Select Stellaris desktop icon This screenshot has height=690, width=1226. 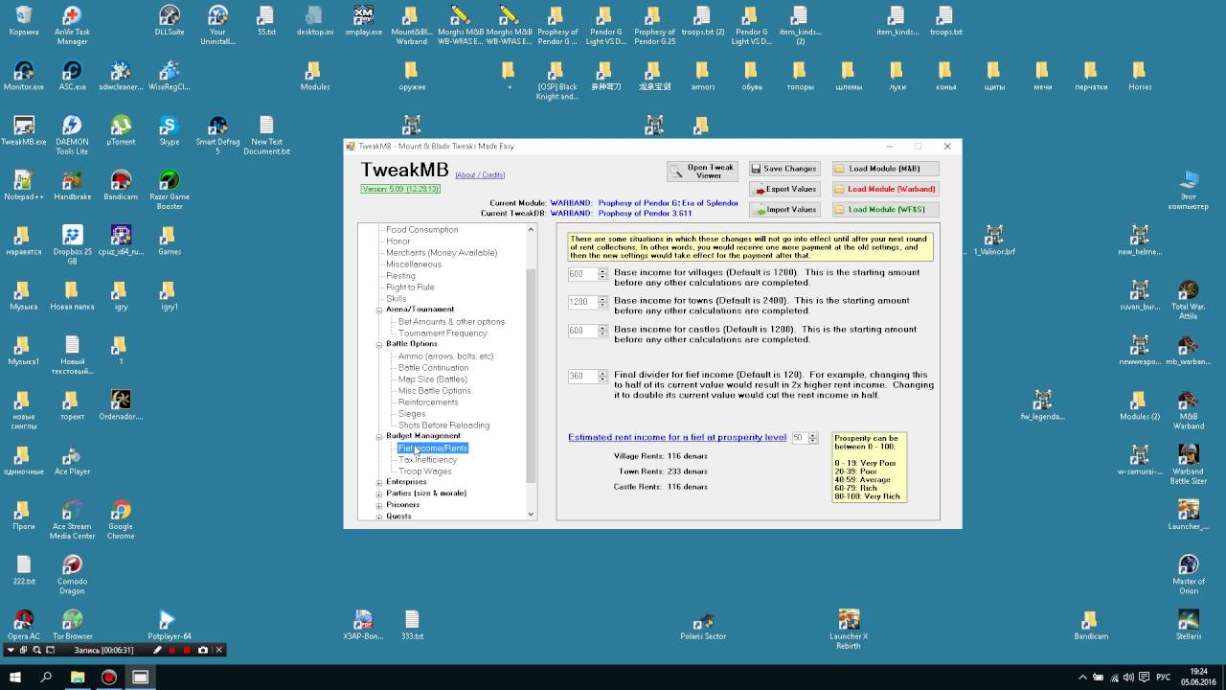coord(1189,625)
